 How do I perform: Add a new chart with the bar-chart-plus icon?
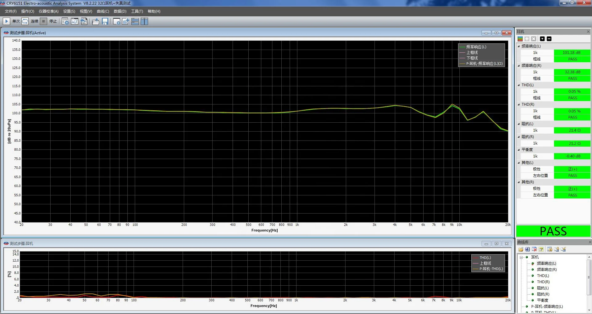click(x=126, y=21)
